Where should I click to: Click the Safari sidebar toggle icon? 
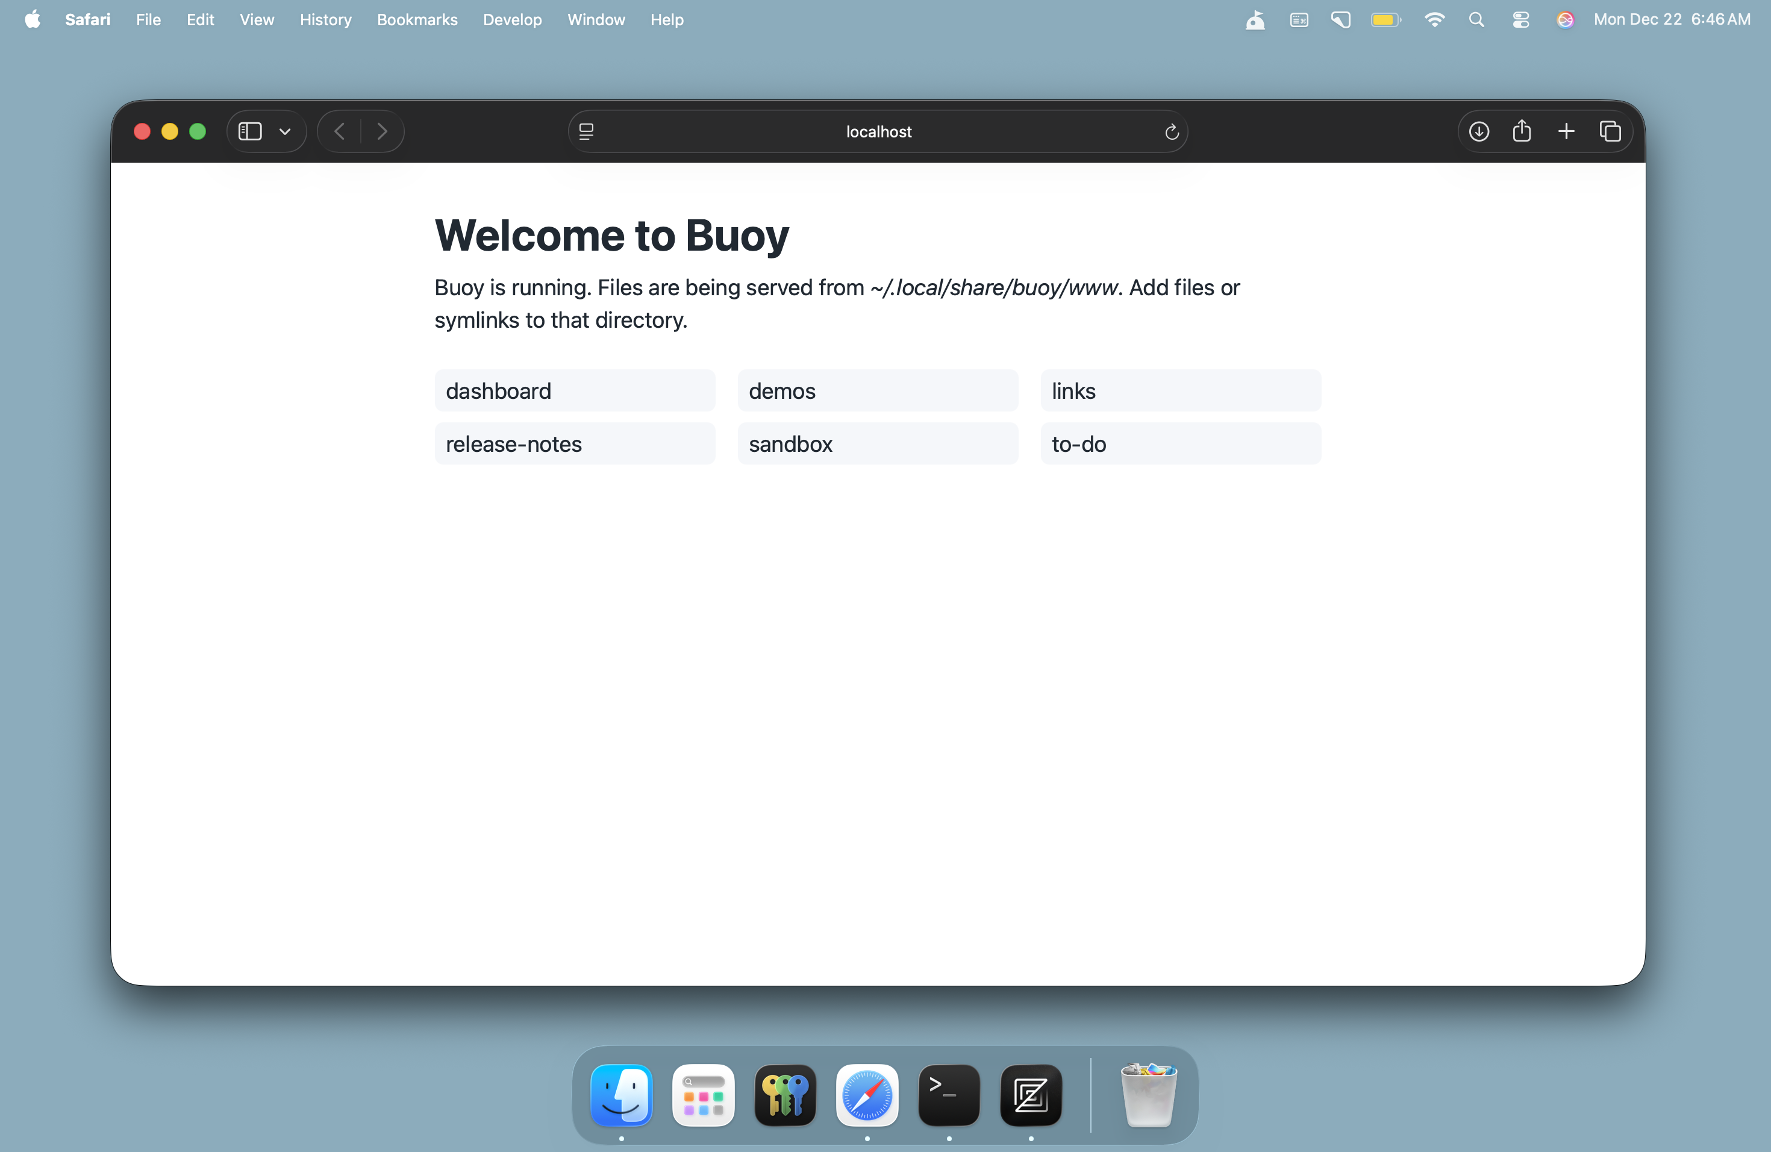point(249,132)
